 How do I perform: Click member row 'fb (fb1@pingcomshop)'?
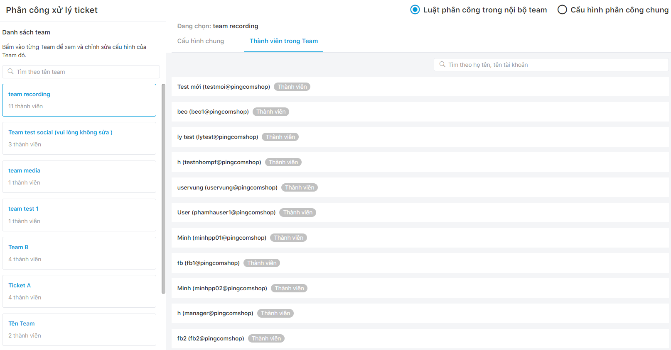coord(420,263)
